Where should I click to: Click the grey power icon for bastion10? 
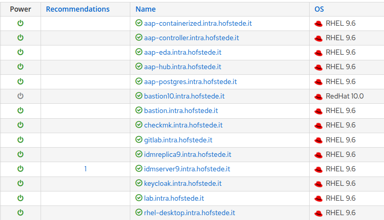[x=21, y=96]
